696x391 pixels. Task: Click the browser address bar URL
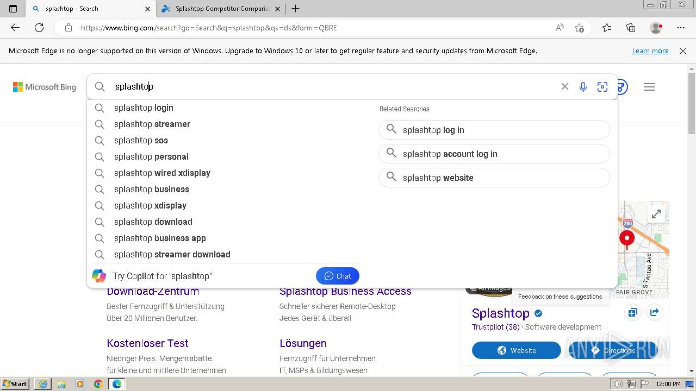(209, 28)
